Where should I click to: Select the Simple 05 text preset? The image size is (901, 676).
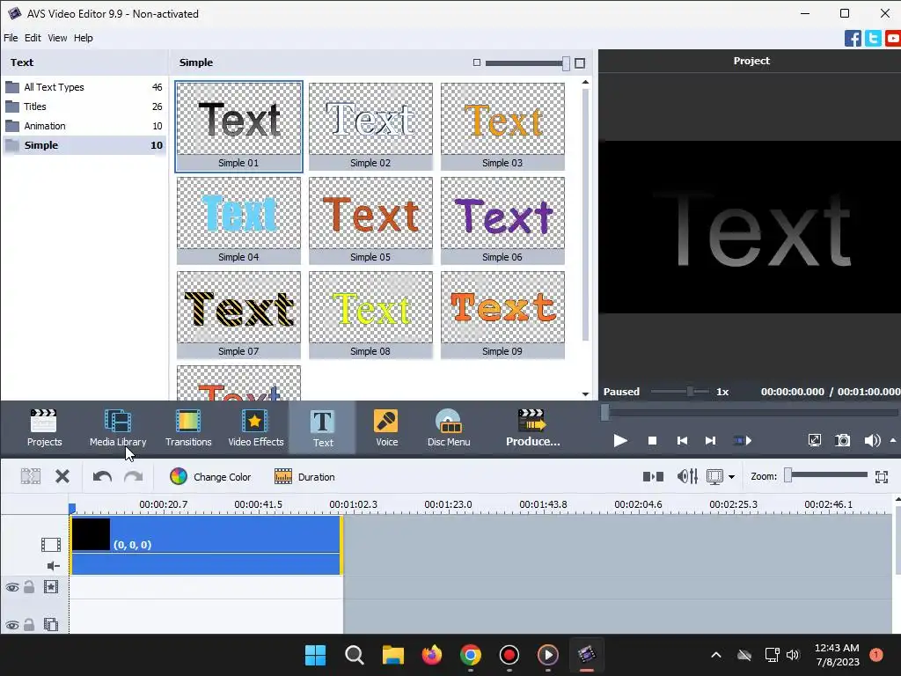370,221
